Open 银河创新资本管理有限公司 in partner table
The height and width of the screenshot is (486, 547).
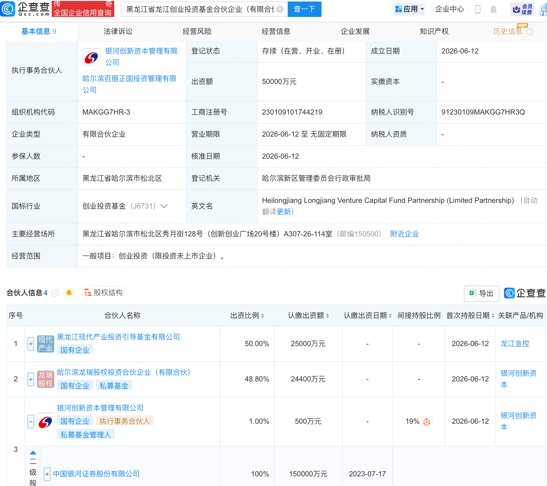click(x=100, y=408)
